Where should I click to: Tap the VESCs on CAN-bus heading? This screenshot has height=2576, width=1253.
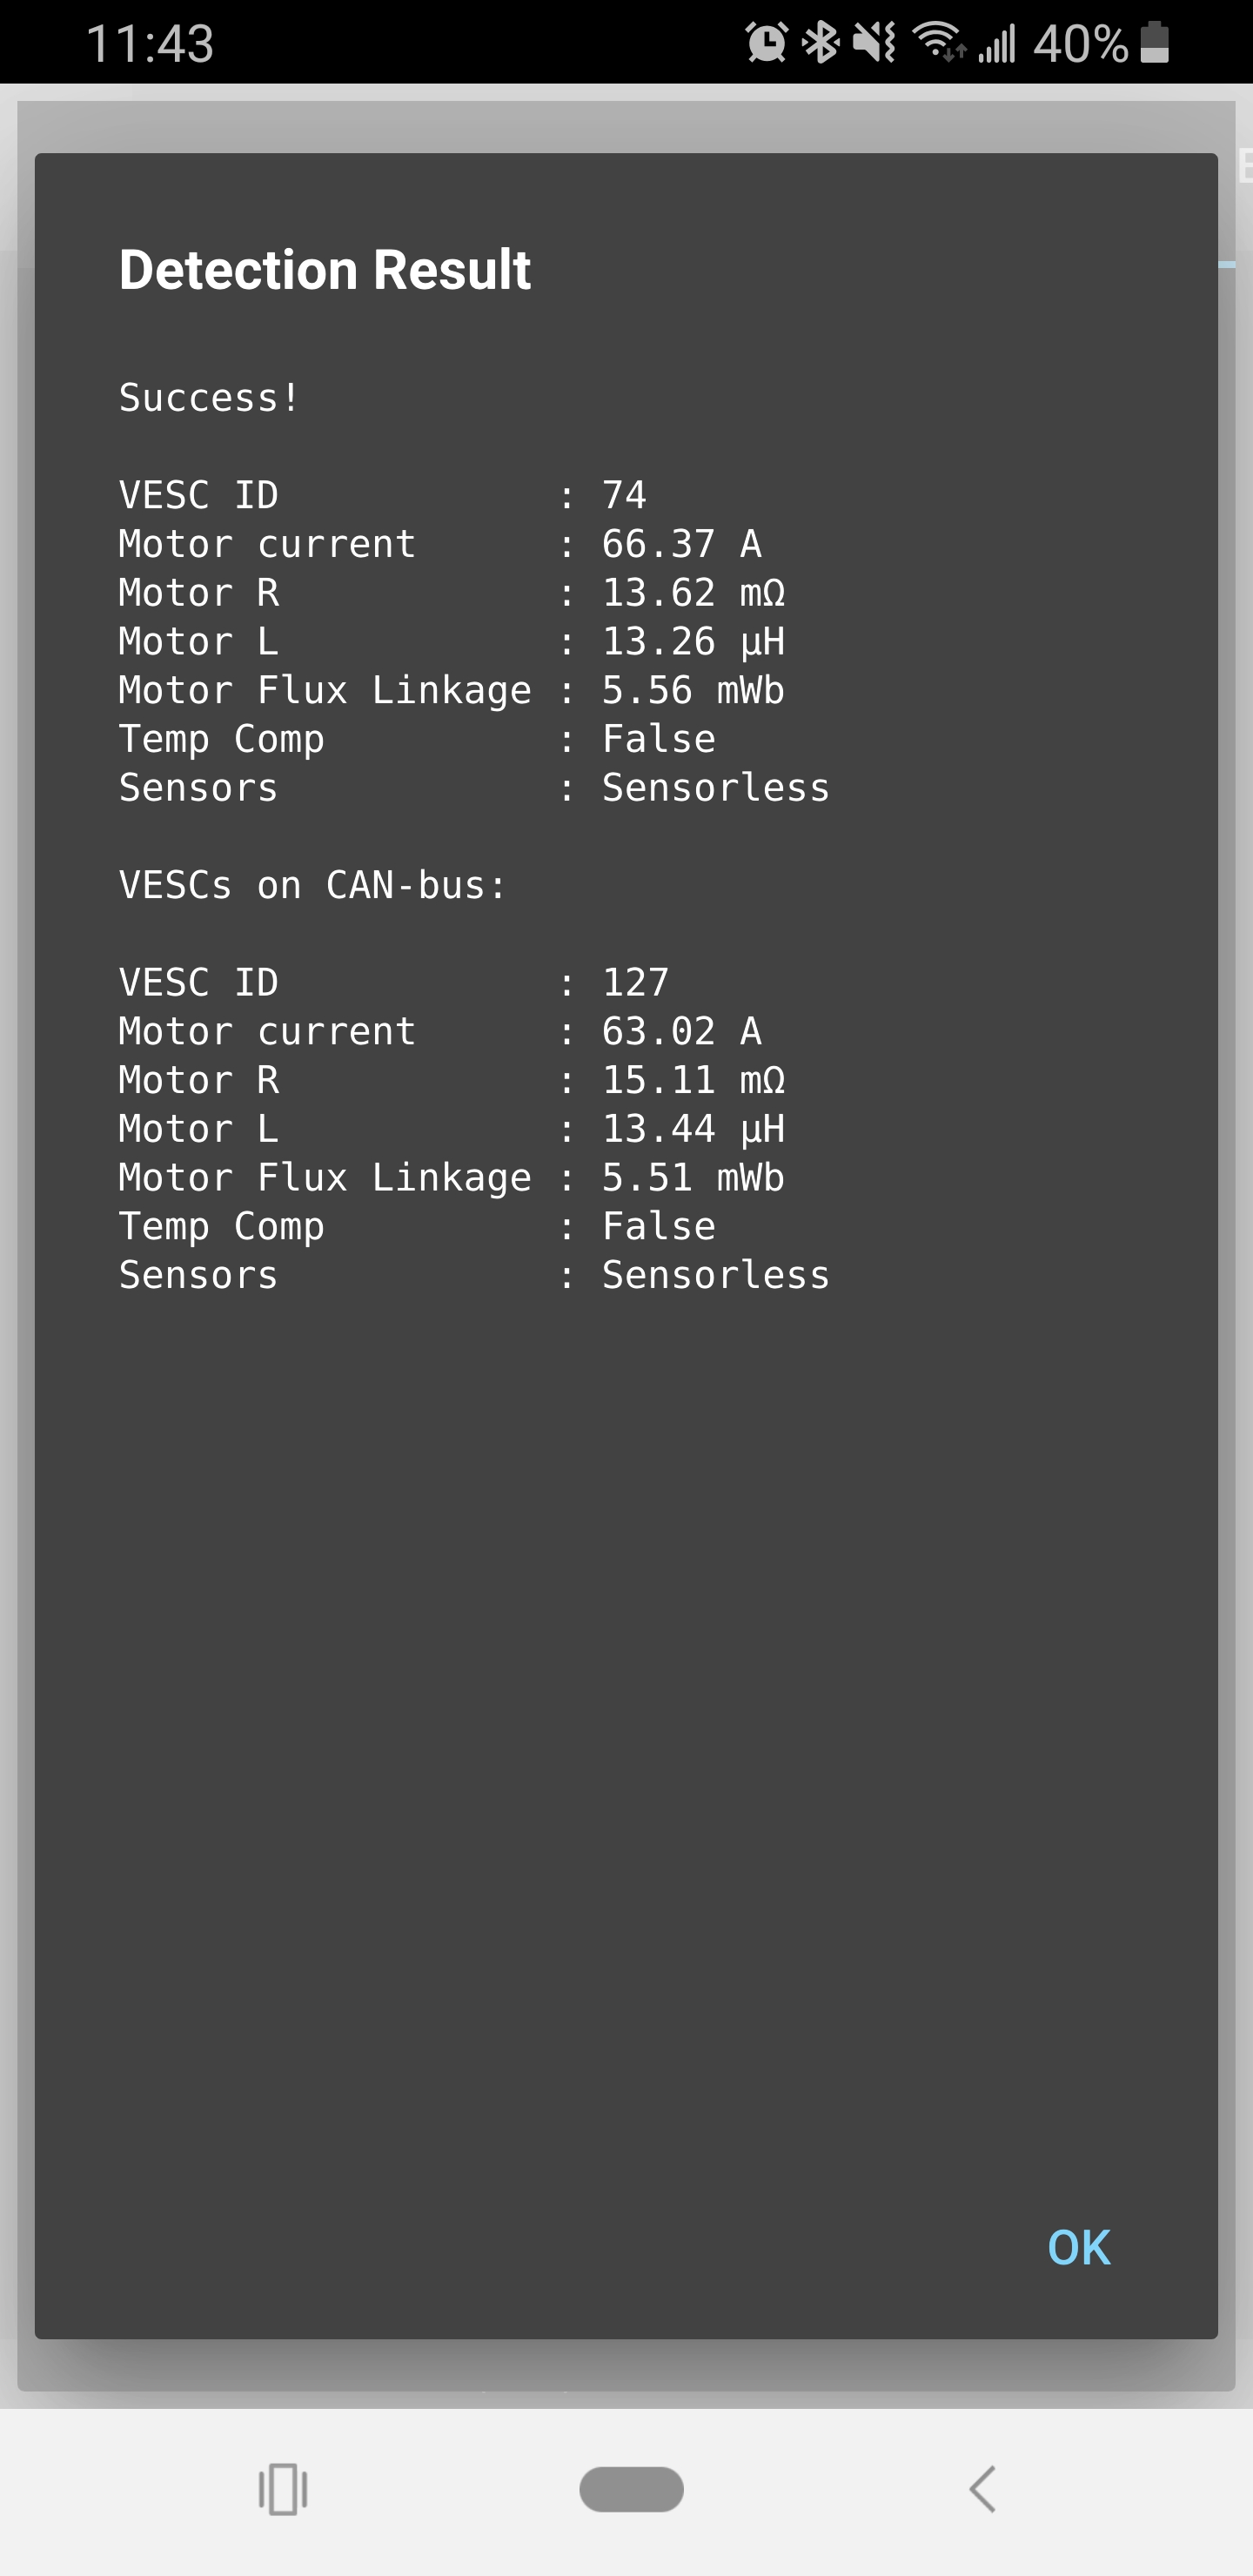pyautogui.click(x=313, y=885)
